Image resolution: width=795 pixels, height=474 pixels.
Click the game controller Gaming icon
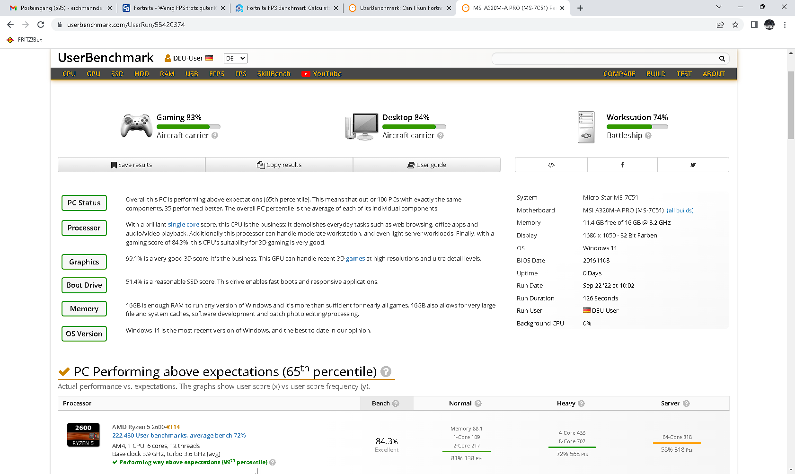pos(136,126)
